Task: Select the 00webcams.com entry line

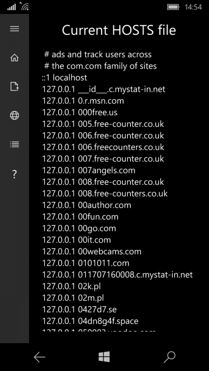Action: tap(91, 251)
